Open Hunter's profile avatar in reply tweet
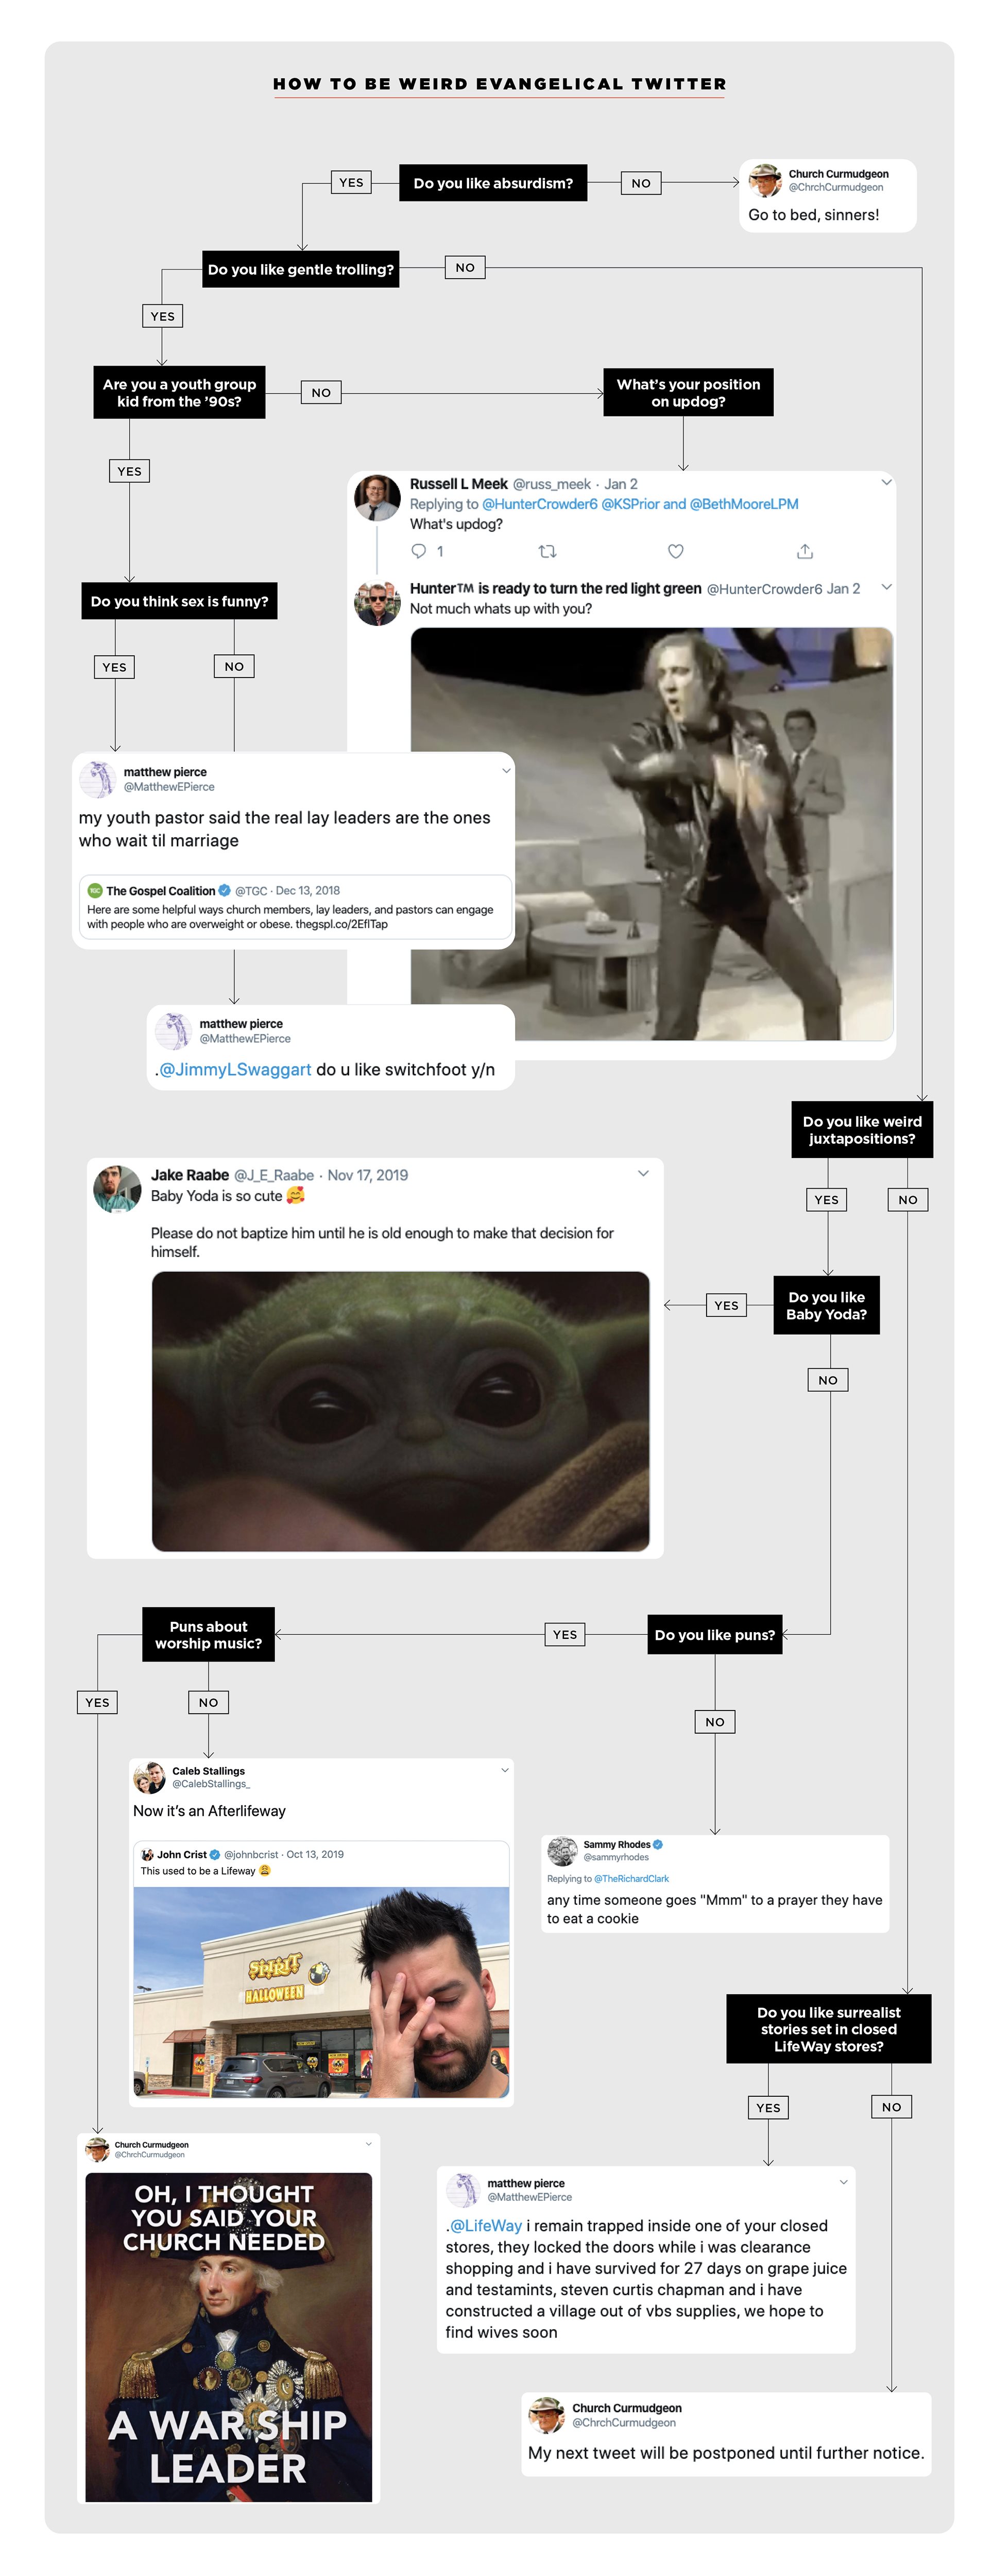993x2576 pixels. (x=378, y=603)
